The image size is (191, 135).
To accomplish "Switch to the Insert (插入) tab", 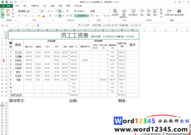I will tap(25, 6).
